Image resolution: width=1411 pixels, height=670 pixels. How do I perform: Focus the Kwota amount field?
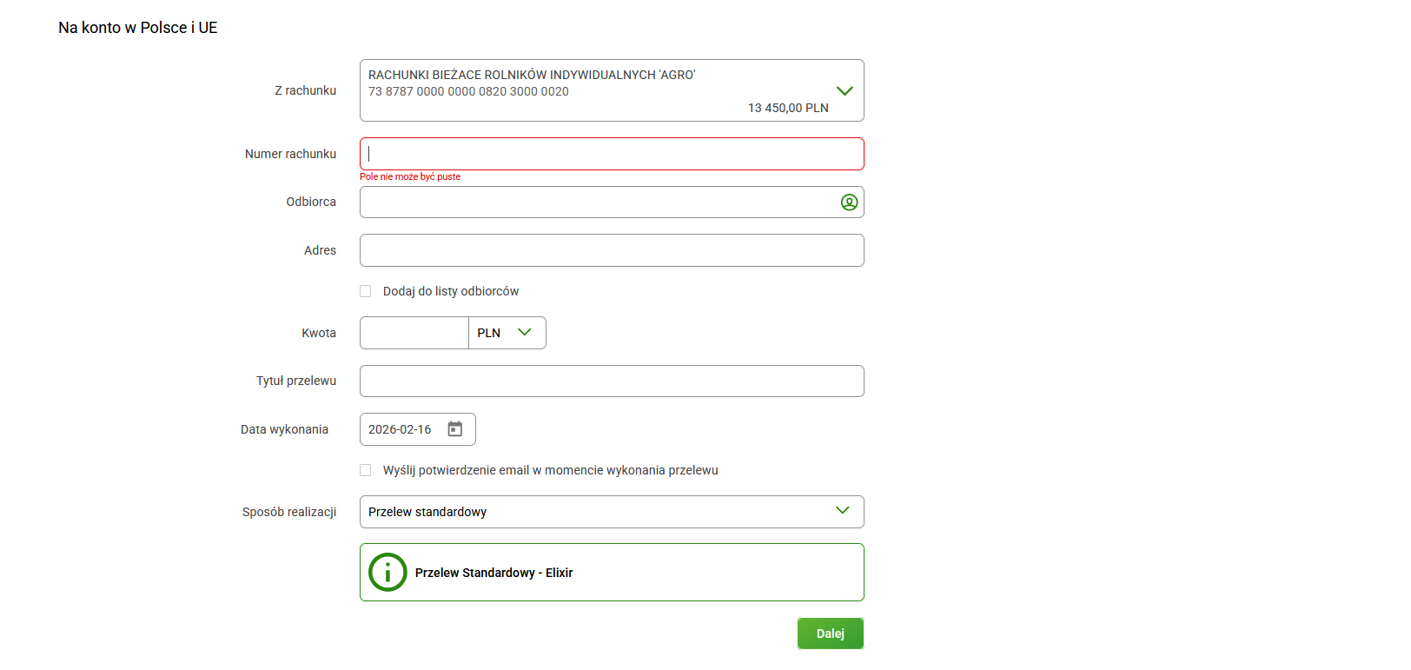coord(414,333)
